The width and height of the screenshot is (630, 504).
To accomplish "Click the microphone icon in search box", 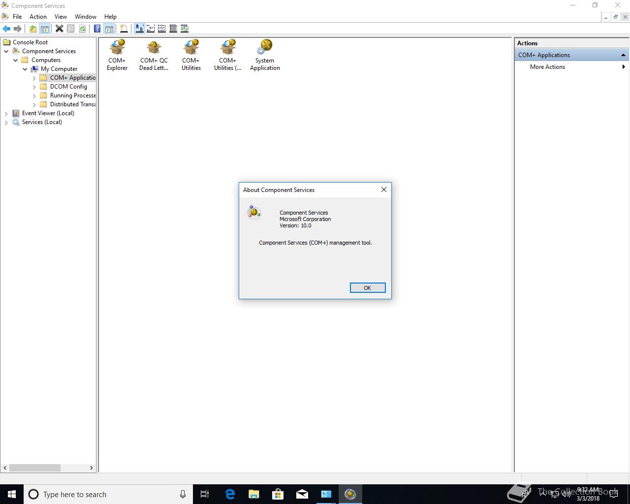I will [183, 494].
